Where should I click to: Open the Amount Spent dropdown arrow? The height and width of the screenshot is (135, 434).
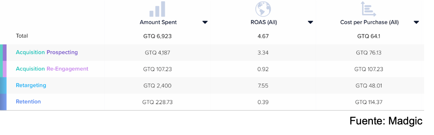pos(205,22)
